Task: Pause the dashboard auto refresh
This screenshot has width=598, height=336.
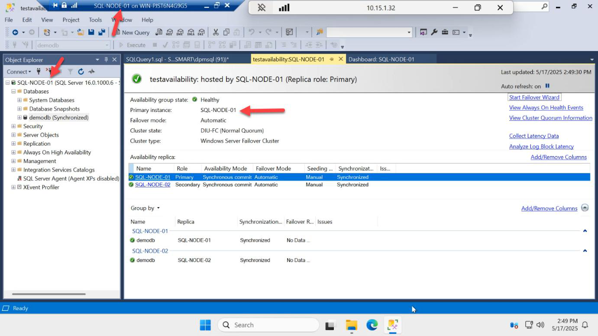Action: pyautogui.click(x=547, y=86)
